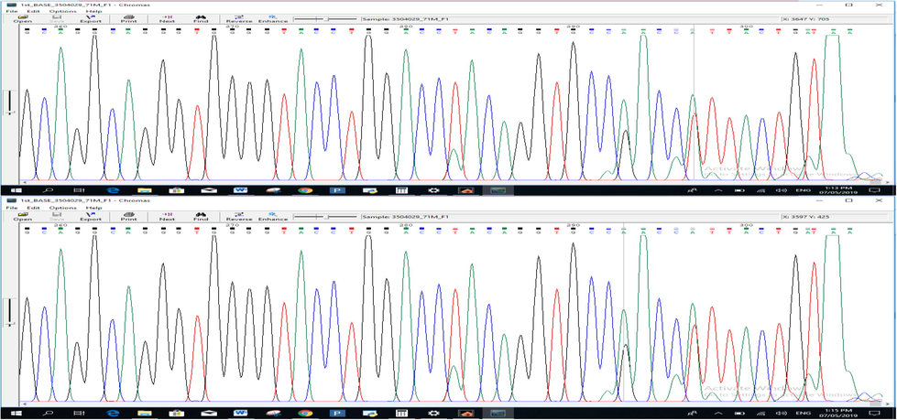Click Open in the Chromas window reading X: 3597
Viewport: 897px width, 420px height.
[23, 217]
